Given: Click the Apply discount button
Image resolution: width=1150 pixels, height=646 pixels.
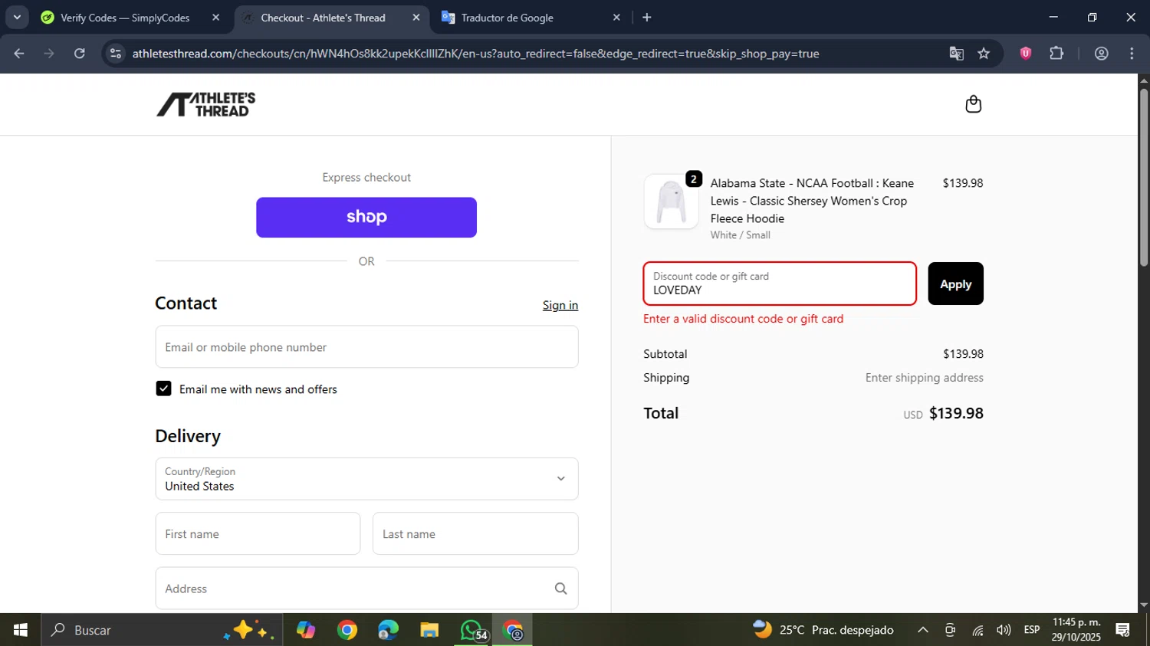Looking at the screenshot, I should click(955, 284).
